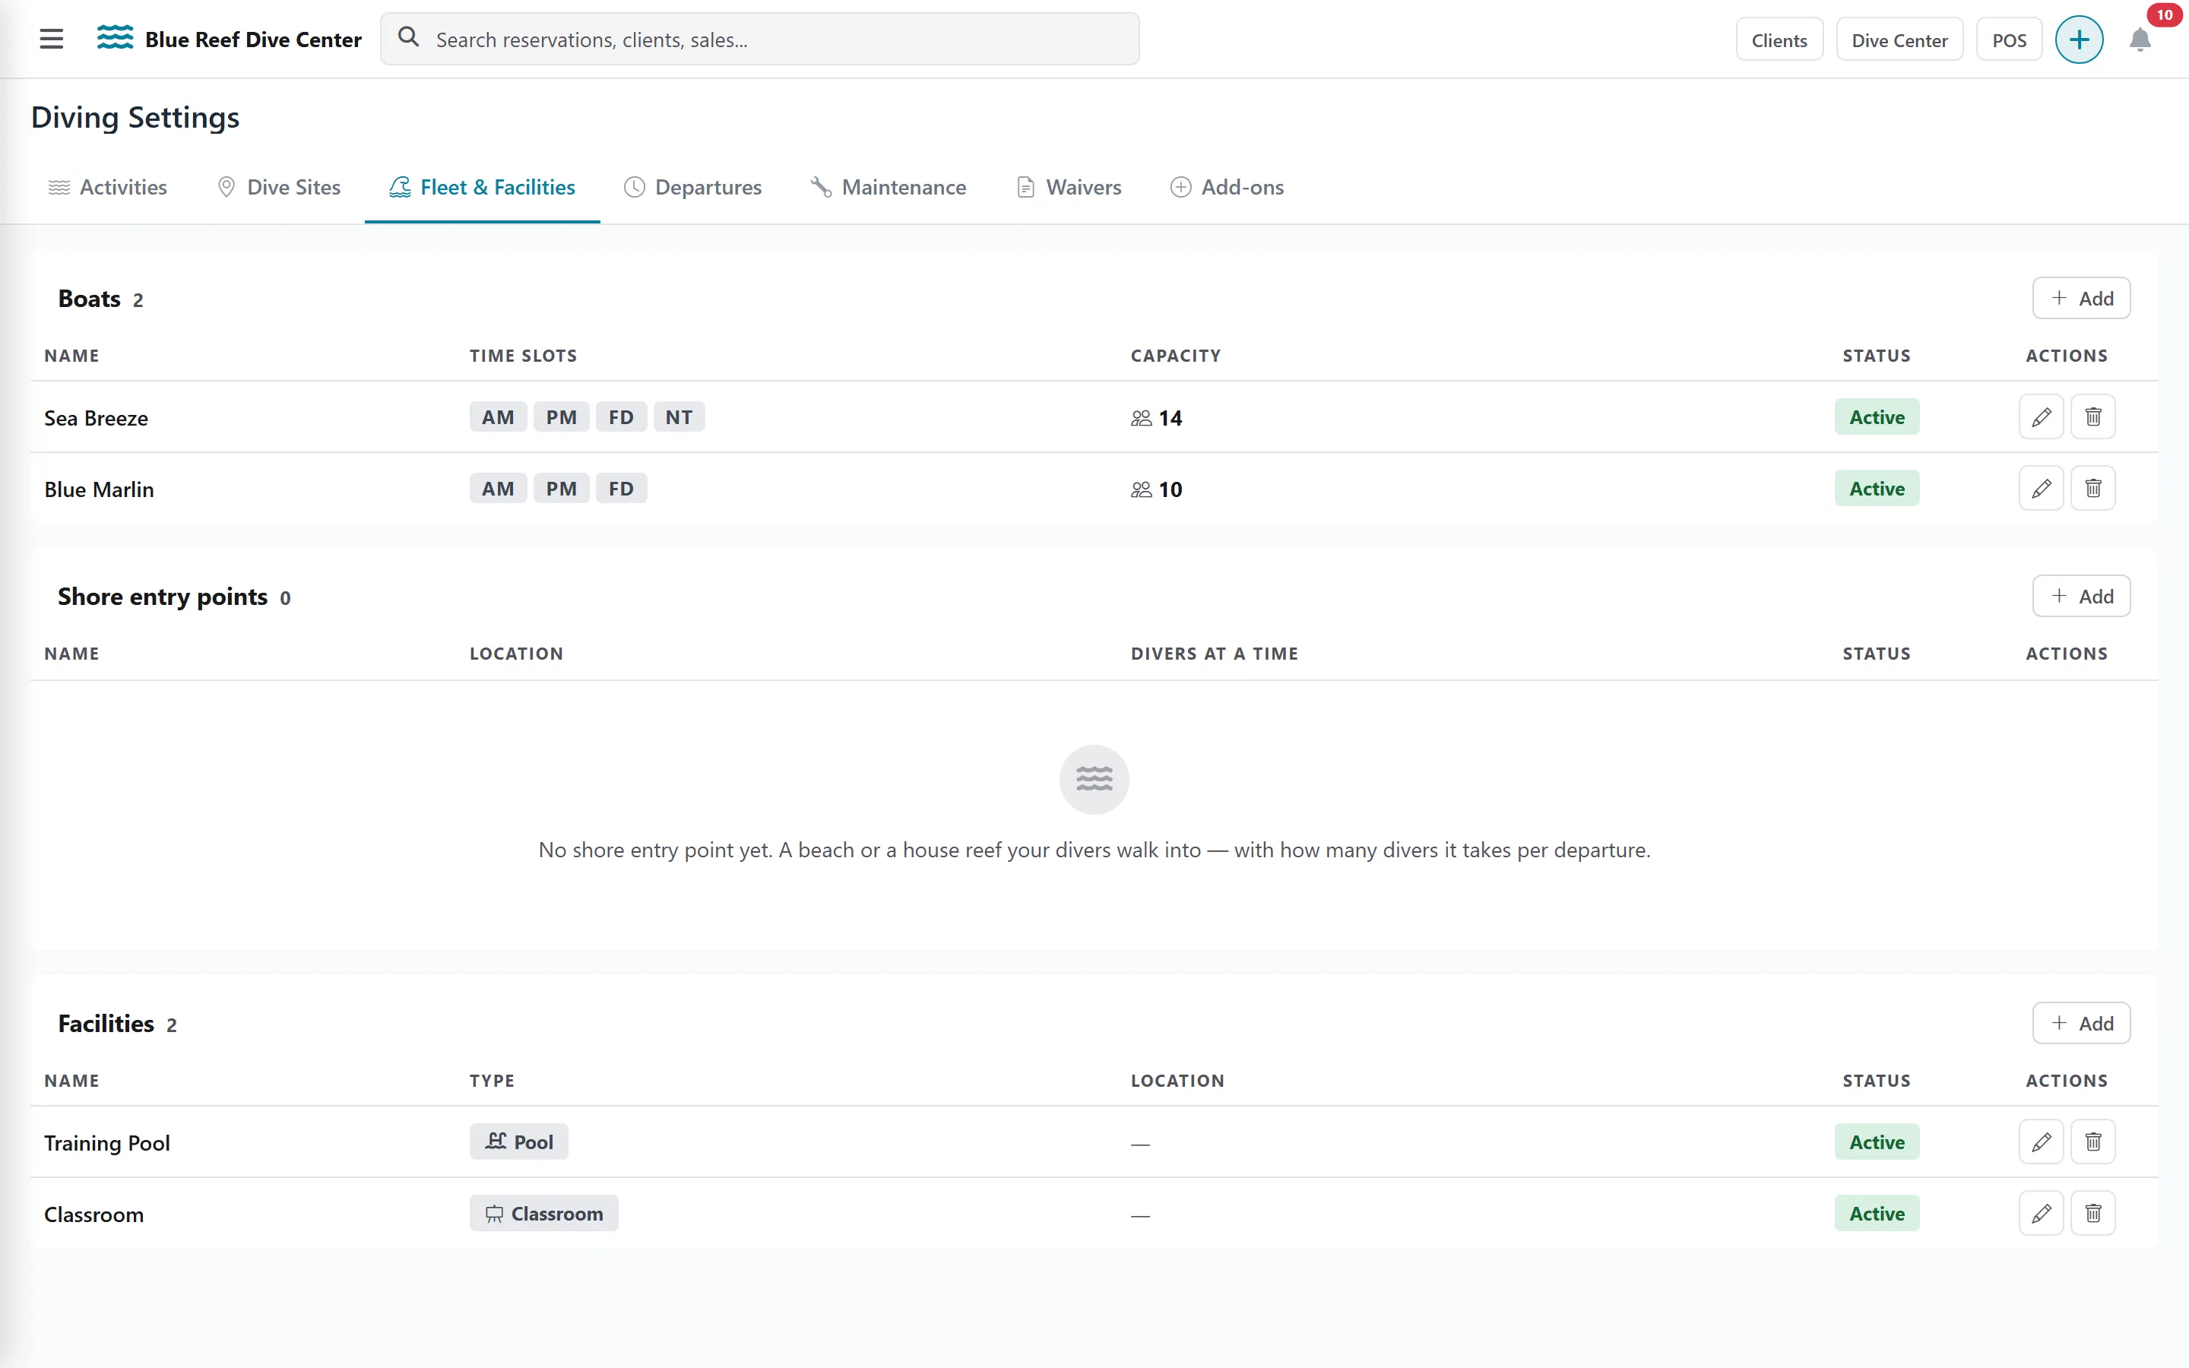Open the Clients page
The image size is (2189, 1368).
1779,40
